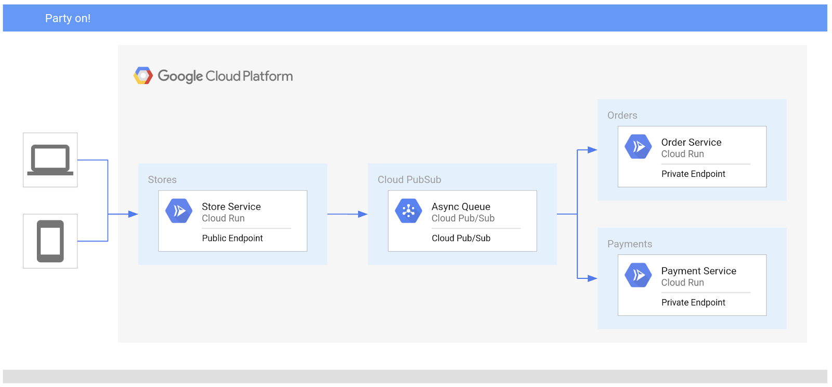
Task: Click 'Cloud Run' subtitle under Store Service
Action: [223, 218]
